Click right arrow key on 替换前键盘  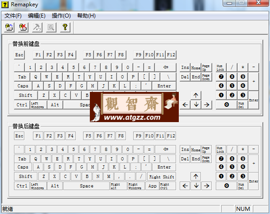pos(207,105)
